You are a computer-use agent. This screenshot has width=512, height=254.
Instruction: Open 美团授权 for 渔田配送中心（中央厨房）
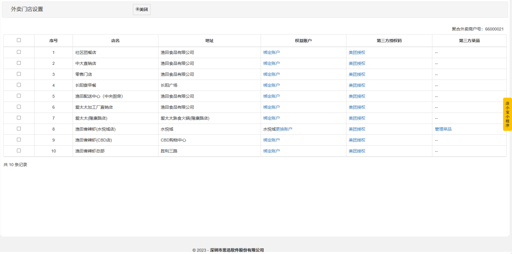(x=357, y=96)
